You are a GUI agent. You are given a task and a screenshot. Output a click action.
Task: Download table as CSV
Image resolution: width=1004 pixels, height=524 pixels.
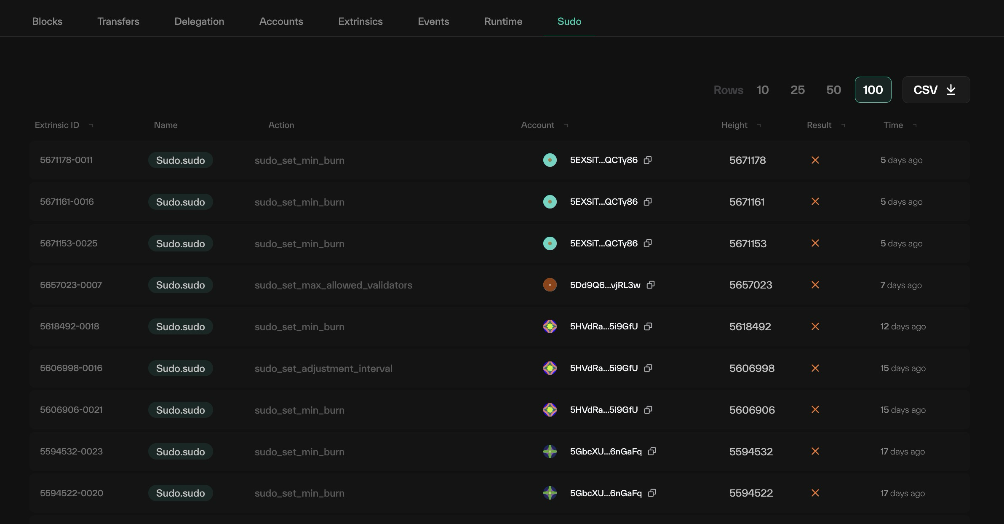coord(936,90)
